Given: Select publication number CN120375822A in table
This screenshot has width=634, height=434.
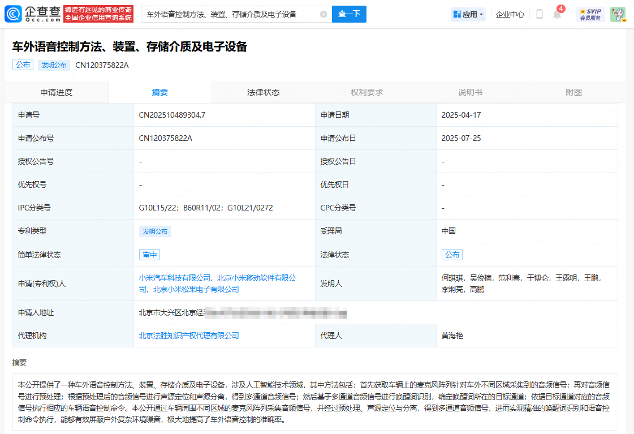Looking at the screenshot, I should [165, 138].
